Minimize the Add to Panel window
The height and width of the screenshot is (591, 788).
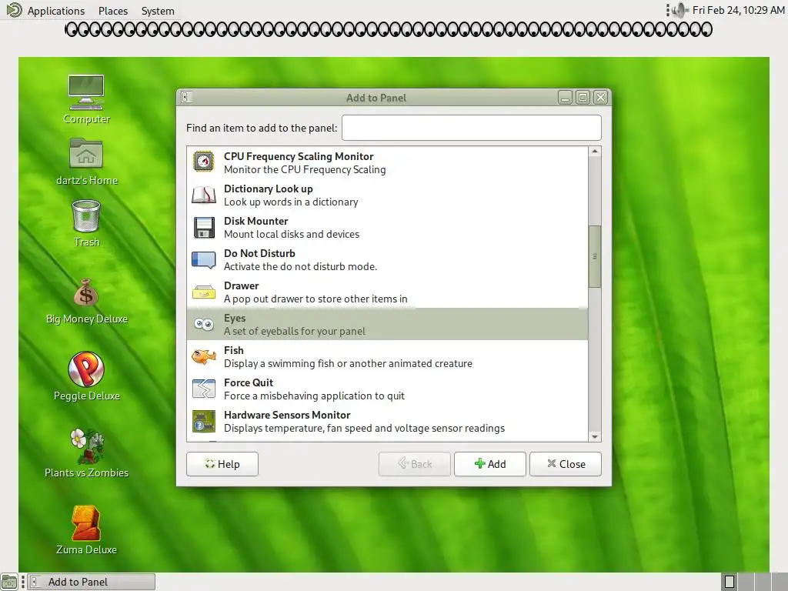tap(565, 98)
